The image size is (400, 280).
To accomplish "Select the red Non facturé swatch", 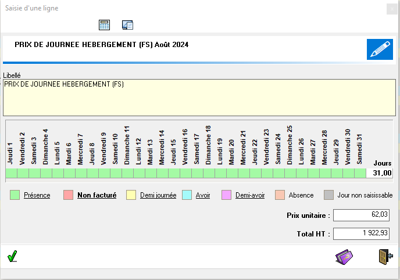I will click(69, 195).
